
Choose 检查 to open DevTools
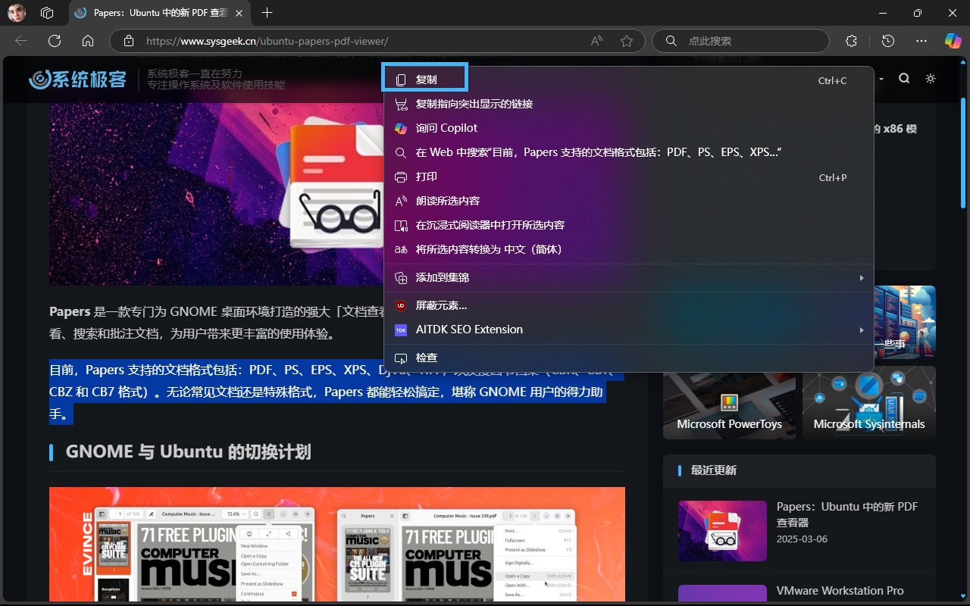point(629,358)
